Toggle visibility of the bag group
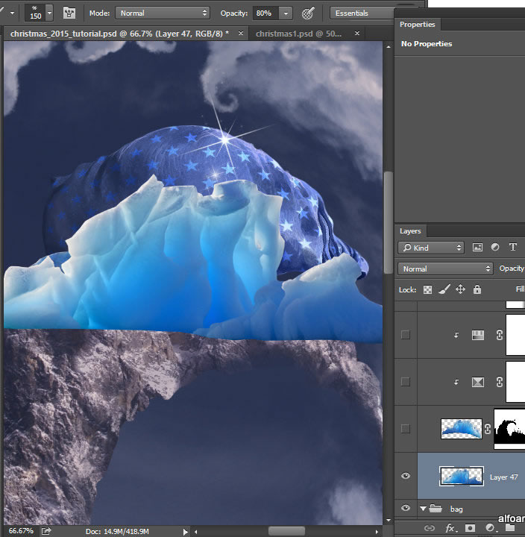Screen dimensions: 525x537 pos(406,509)
